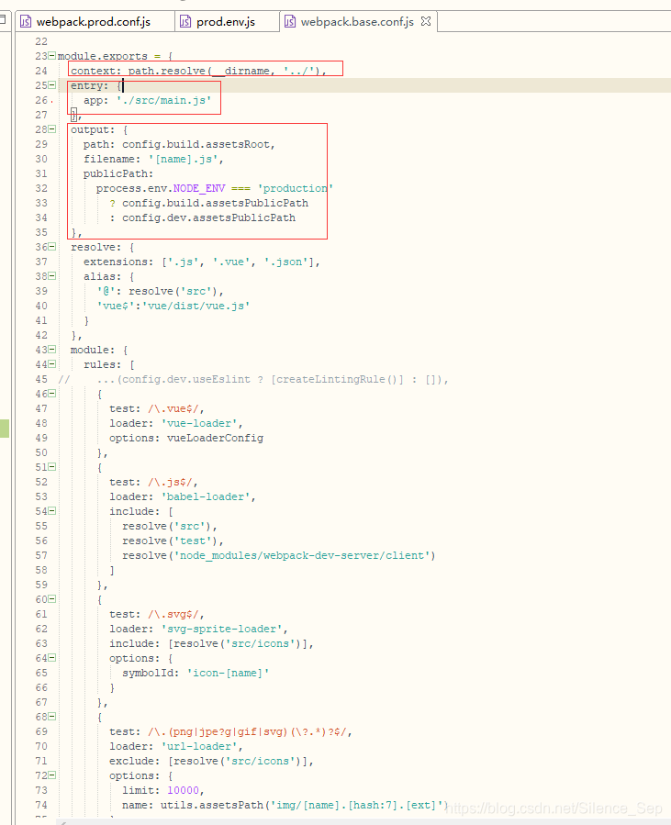Select the webpack.base.conf.js tab
671x825 pixels.
coord(357,22)
